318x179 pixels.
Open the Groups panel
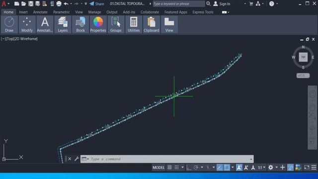click(x=116, y=24)
